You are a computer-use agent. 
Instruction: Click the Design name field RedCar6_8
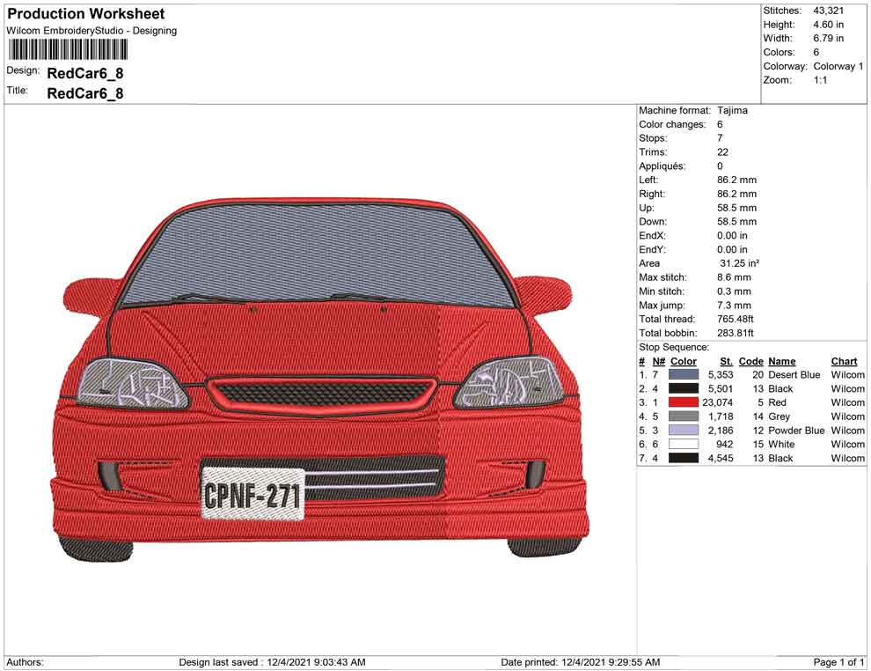pyautogui.click(x=84, y=73)
